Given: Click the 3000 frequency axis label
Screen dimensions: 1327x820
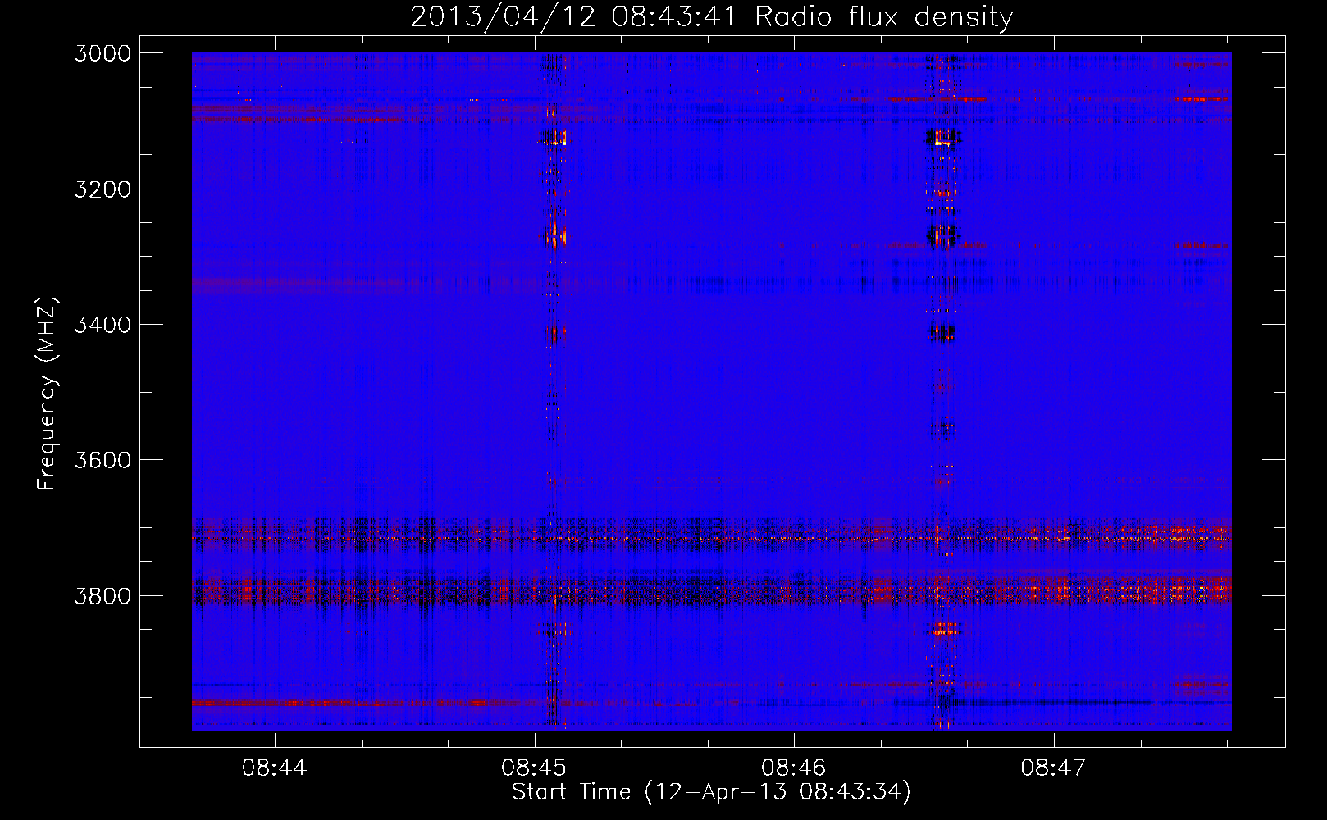Looking at the screenshot, I should [103, 53].
